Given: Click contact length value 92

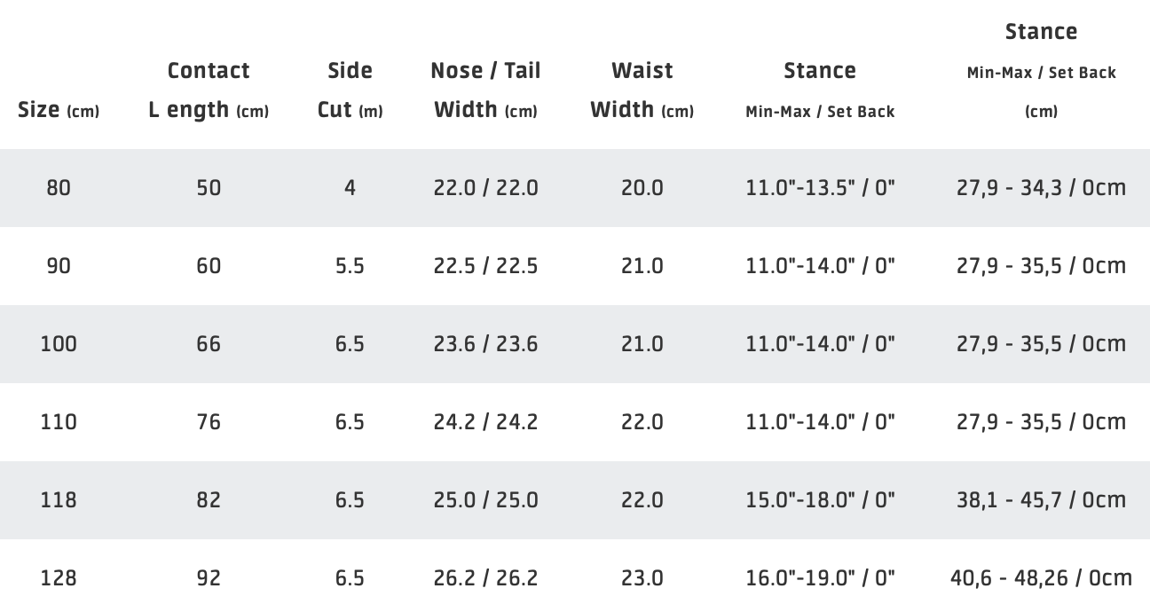Looking at the screenshot, I should pos(209,578).
